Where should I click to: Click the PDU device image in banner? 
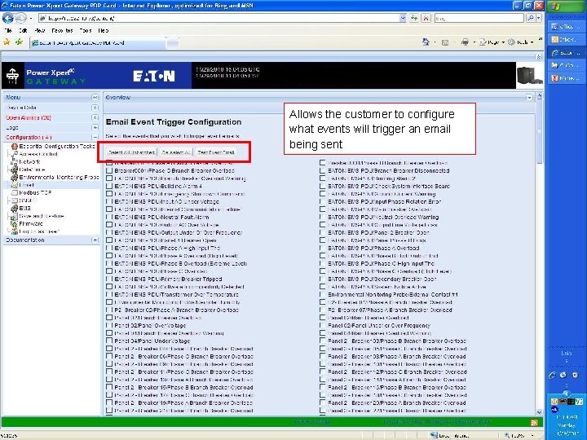click(x=530, y=76)
